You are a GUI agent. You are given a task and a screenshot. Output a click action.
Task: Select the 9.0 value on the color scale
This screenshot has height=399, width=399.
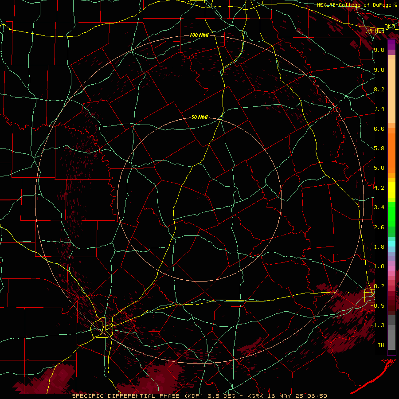click(x=379, y=70)
